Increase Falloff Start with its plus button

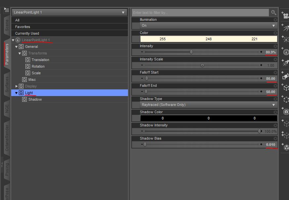(x=261, y=78)
